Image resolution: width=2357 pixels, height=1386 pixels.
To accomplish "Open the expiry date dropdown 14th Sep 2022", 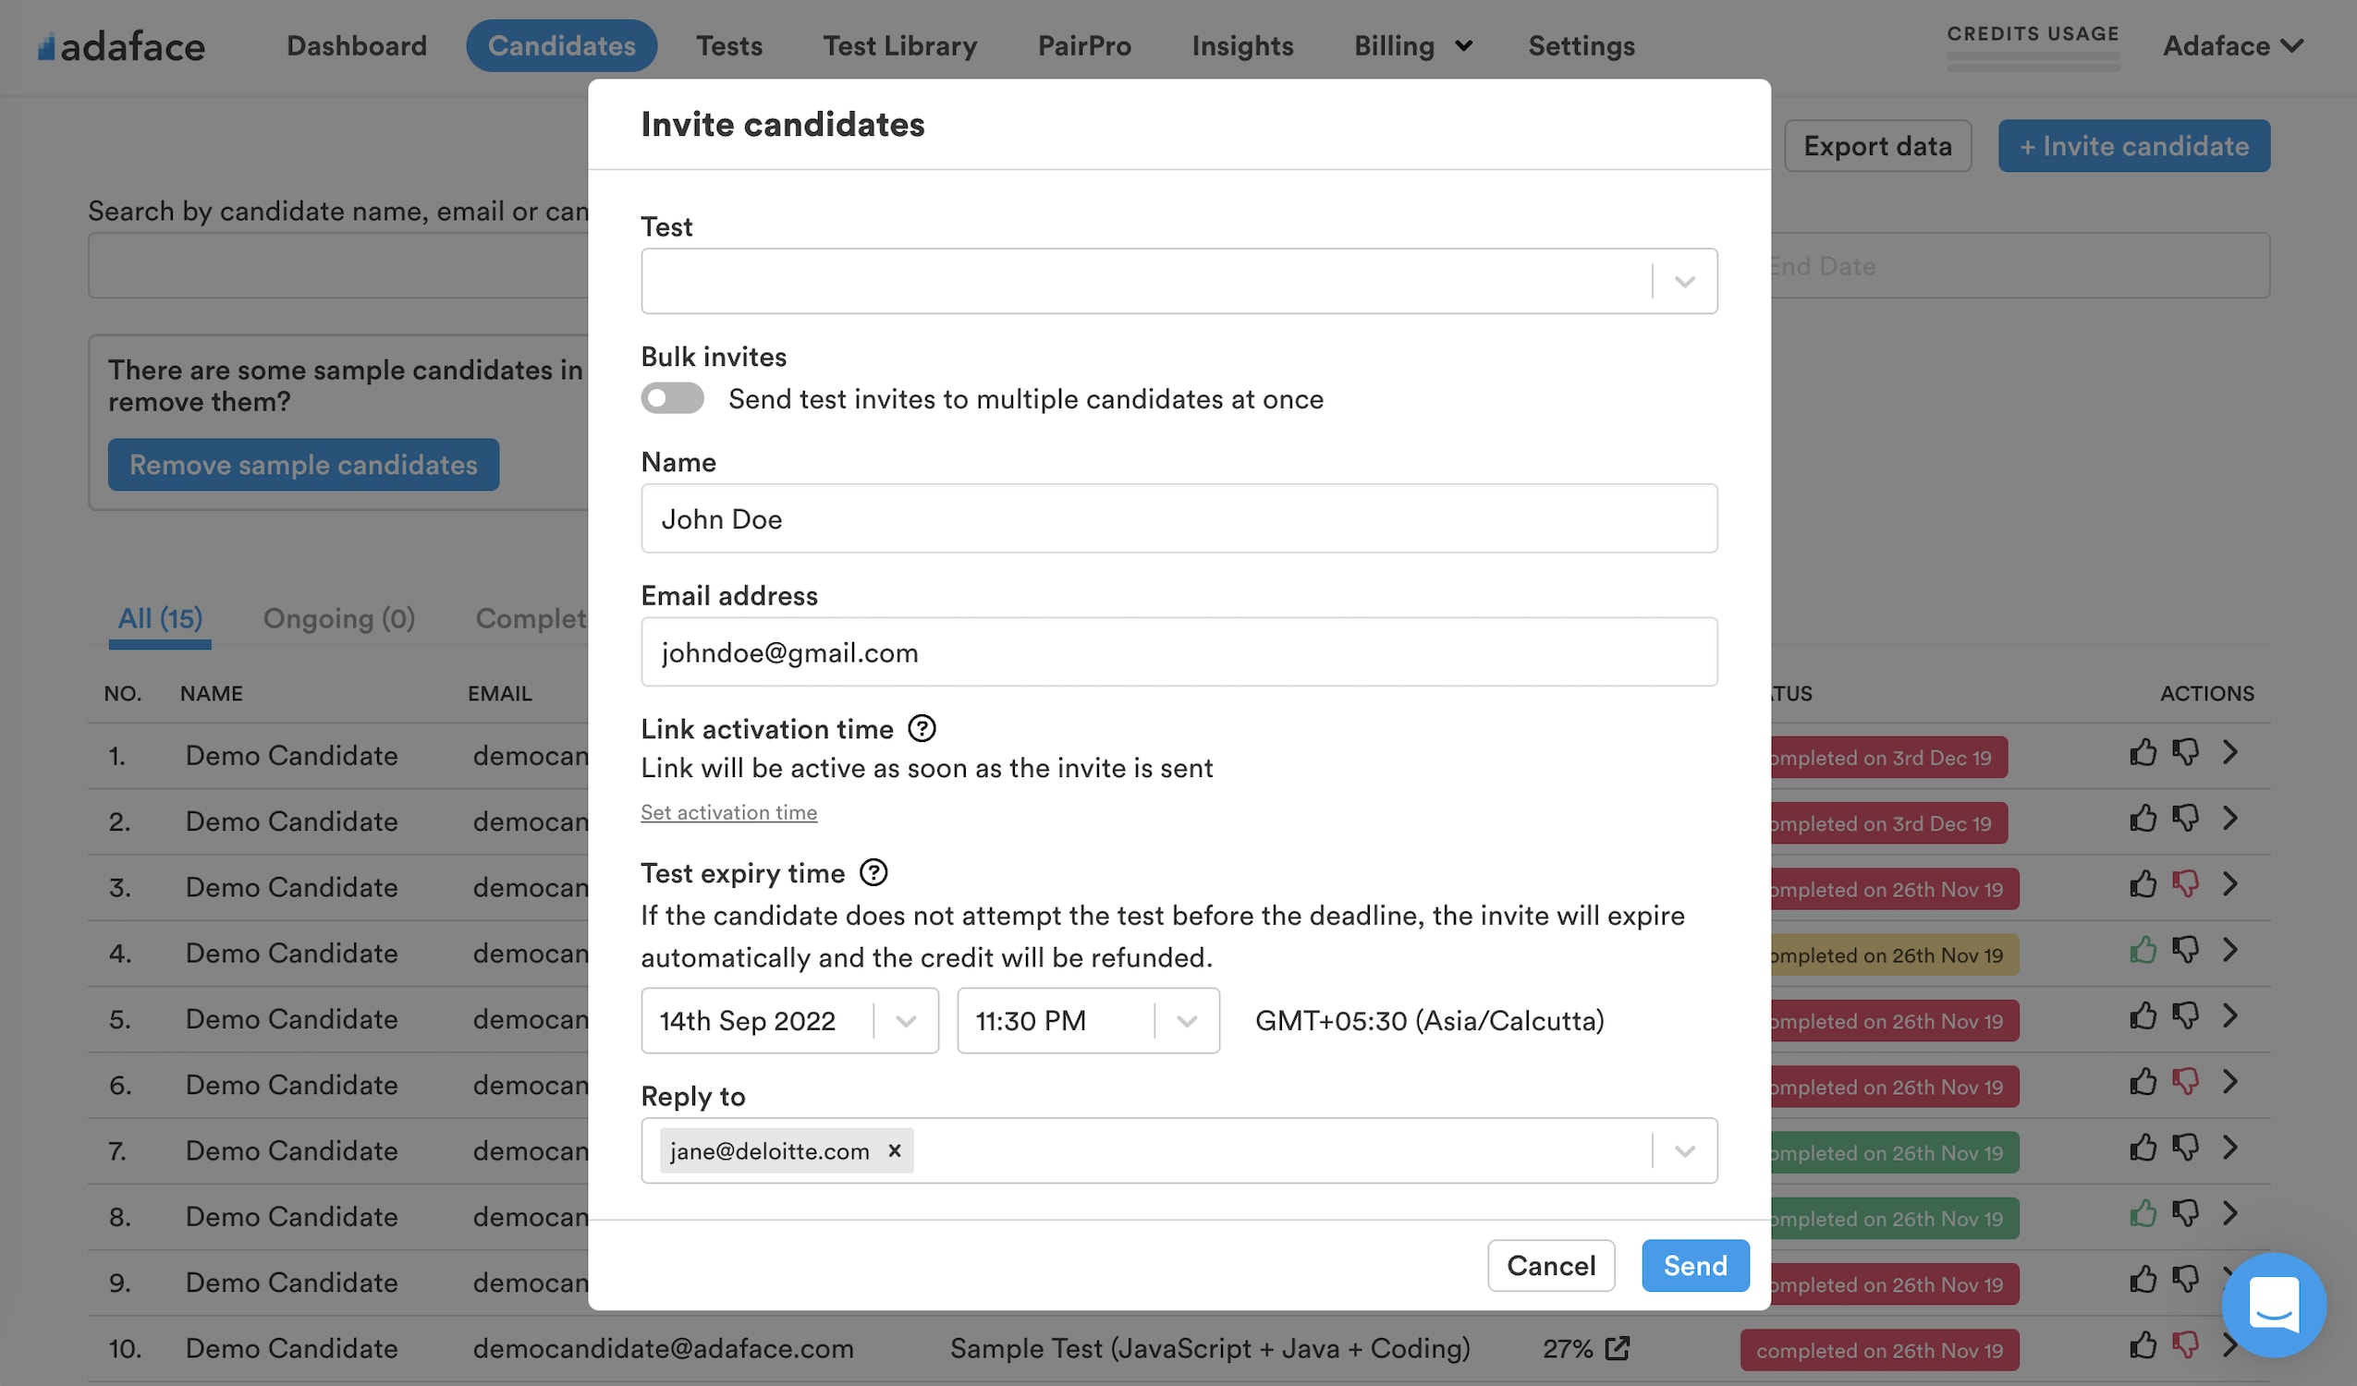I will pos(789,1020).
